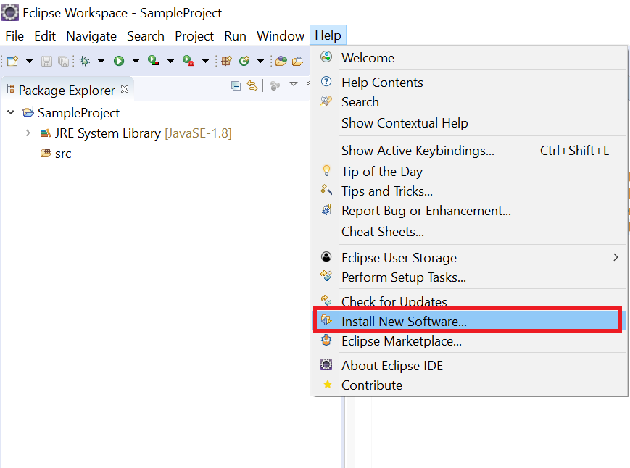
Task: Open the New wizard toolbar icon
Action: click(x=14, y=61)
